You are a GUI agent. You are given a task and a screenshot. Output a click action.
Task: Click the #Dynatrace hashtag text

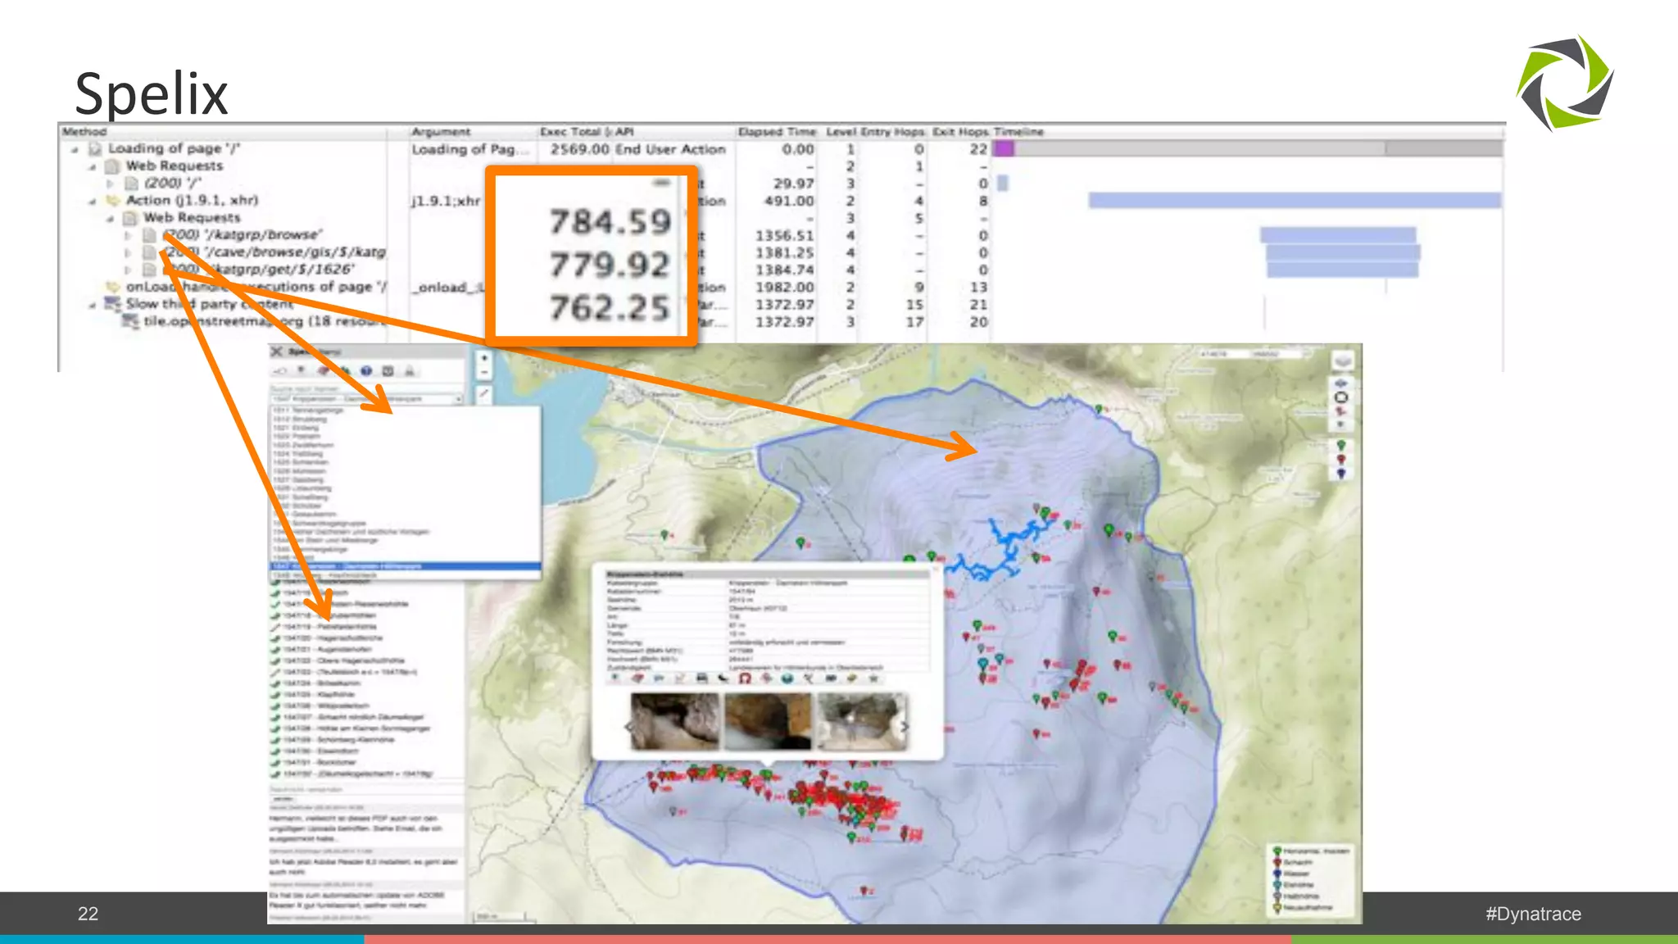1533,914
